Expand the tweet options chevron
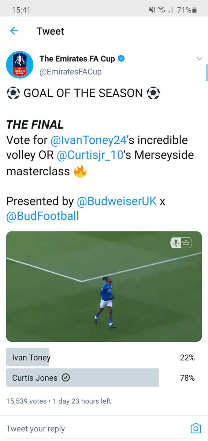This screenshot has width=208, height=441. (199, 59)
